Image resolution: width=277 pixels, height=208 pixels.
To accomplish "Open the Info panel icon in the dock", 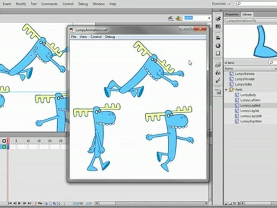I will click(218, 46).
